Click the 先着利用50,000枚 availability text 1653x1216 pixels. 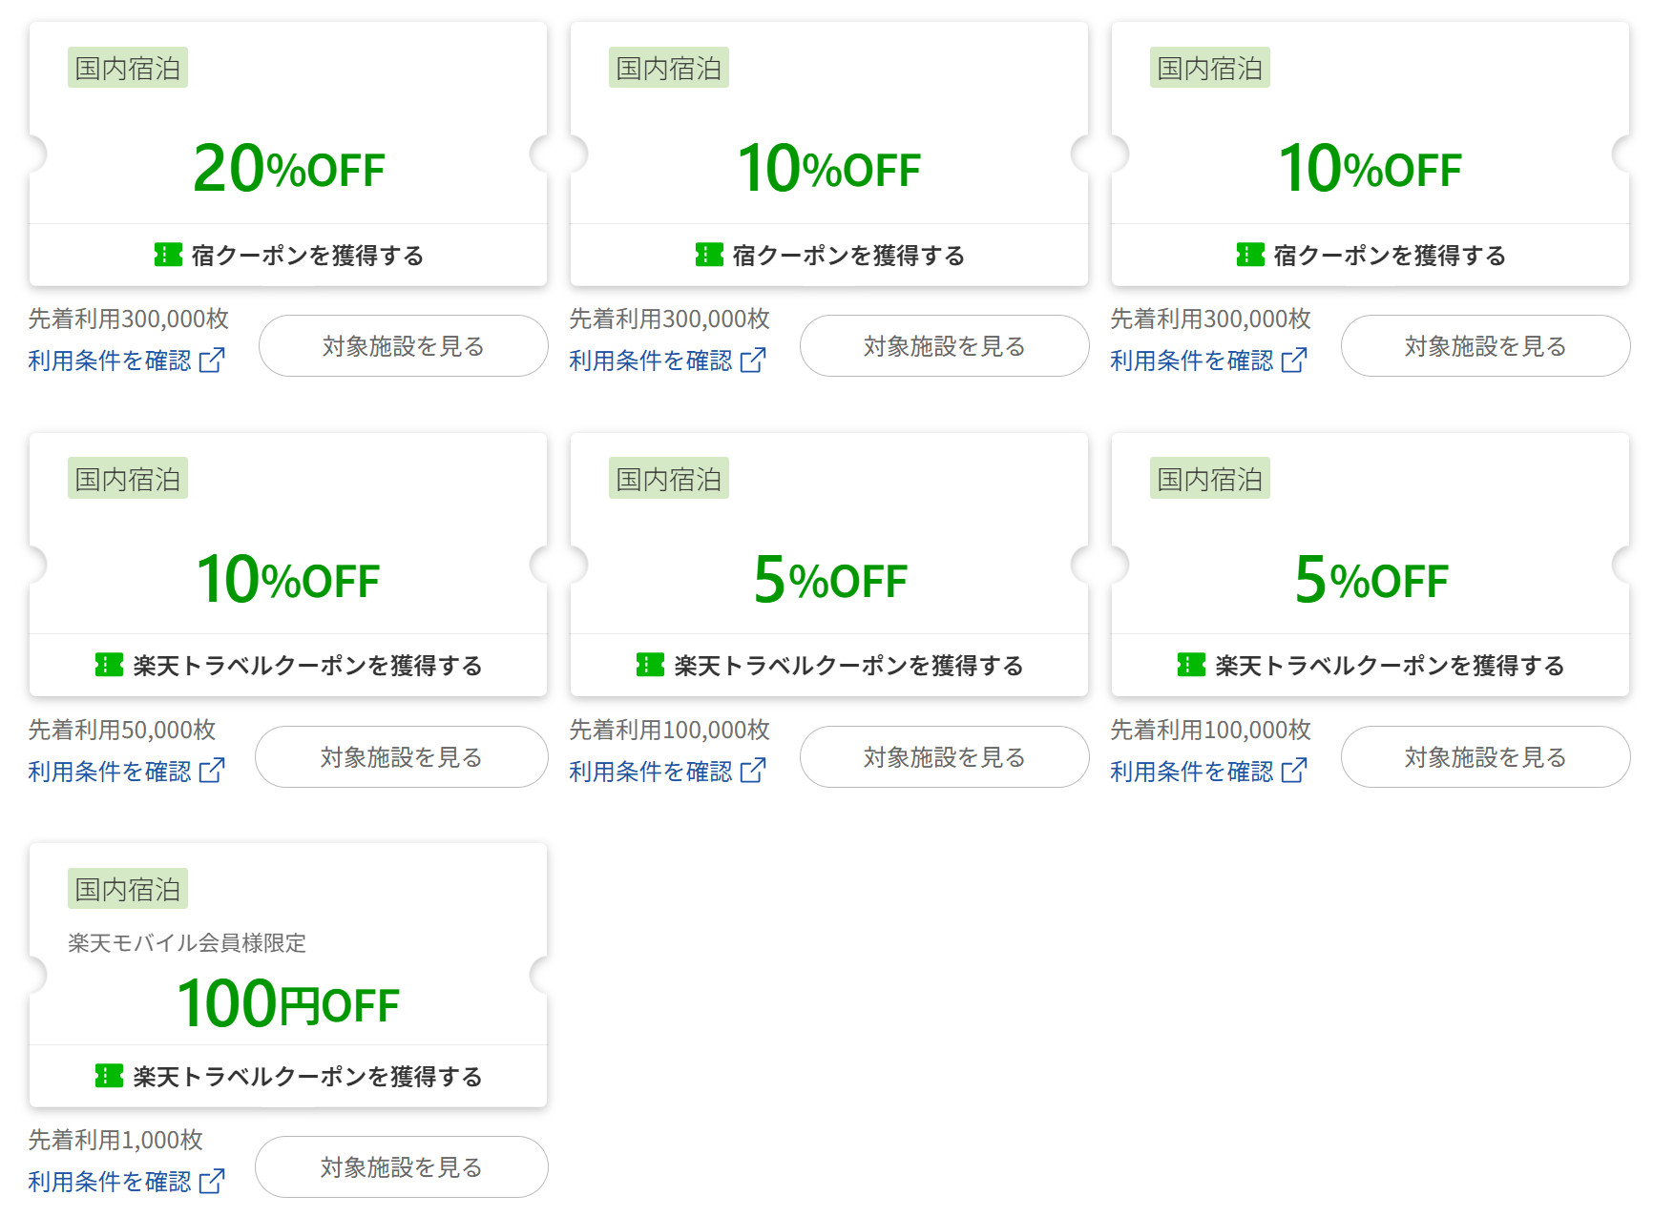122,730
